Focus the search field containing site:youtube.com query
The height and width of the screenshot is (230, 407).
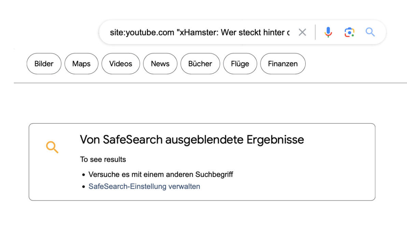pyautogui.click(x=200, y=32)
